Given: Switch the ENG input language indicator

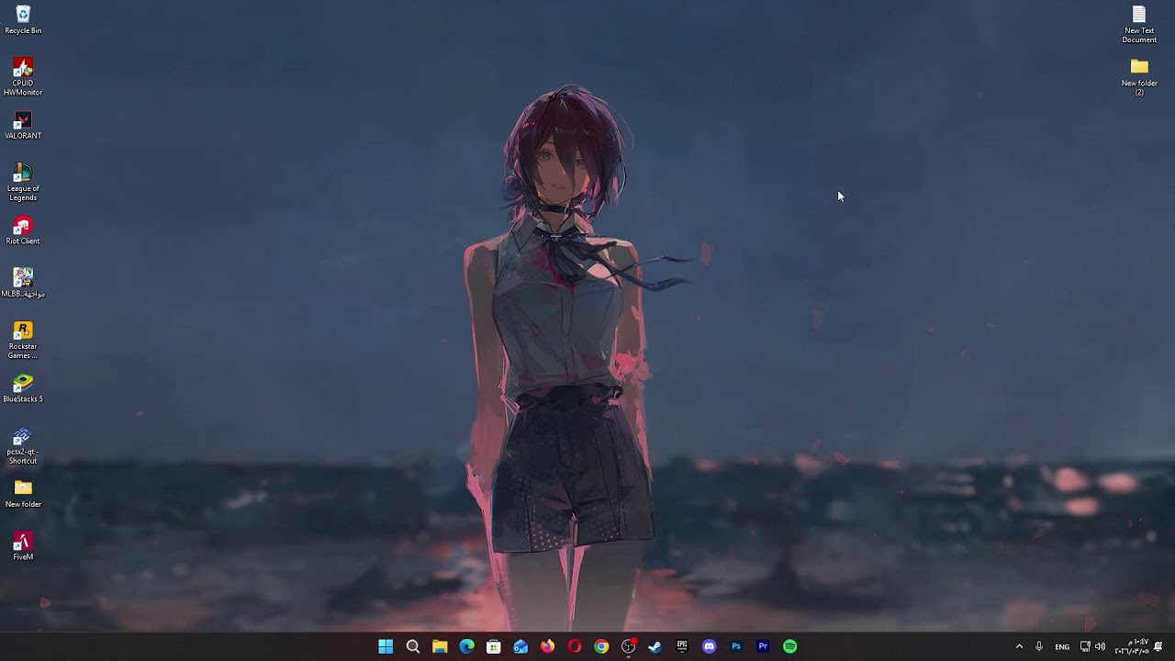Looking at the screenshot, I should 1062,646.
